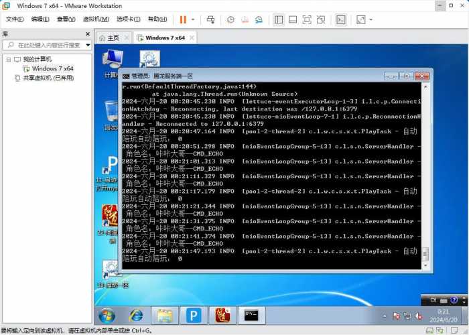469x335 pixels.
Task: Click the VMware Workstation title bar logo icon
Action: click(x=6, y=5)
